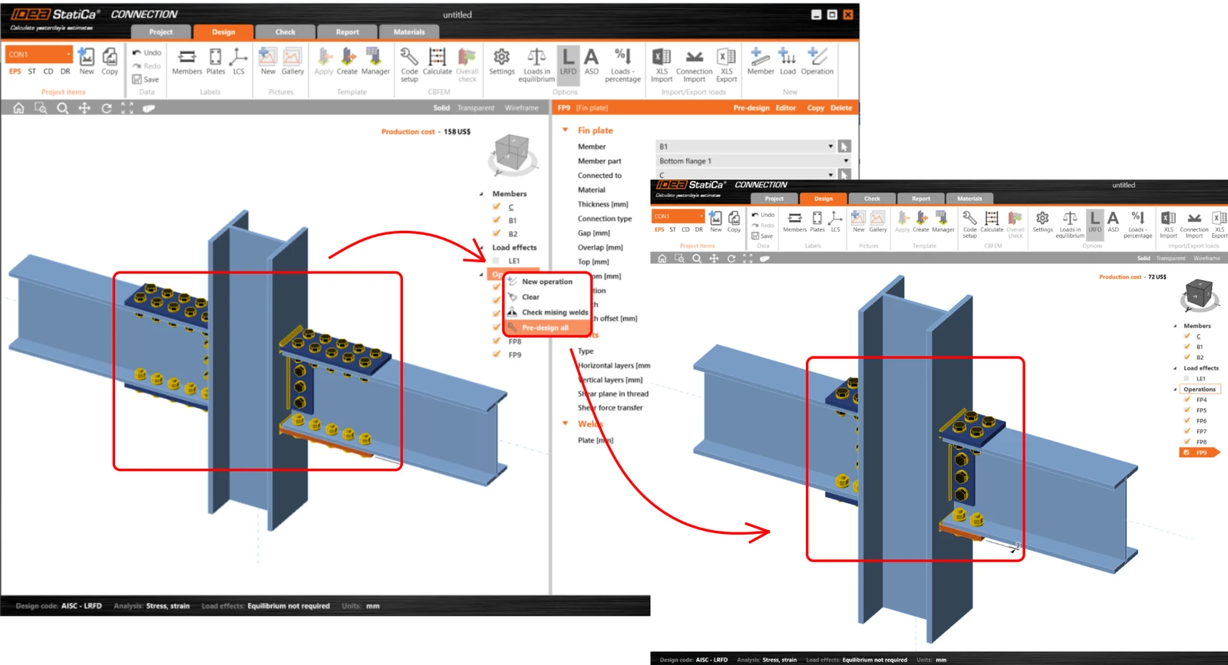Click the Calculate icon in CBFEM group
Screen dimensions: 1228x665
(437, 62)
